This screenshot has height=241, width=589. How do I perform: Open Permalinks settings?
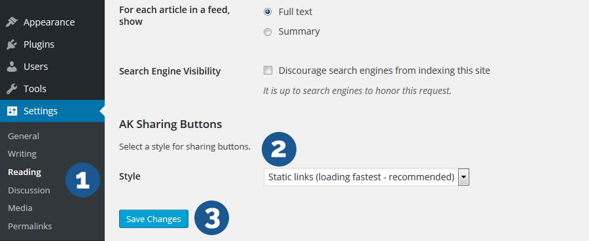(29, 226)
